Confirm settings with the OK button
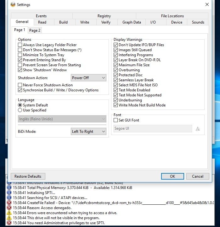Image resolution: width=220 pixels, height=227 pixels. click(172, 176)
